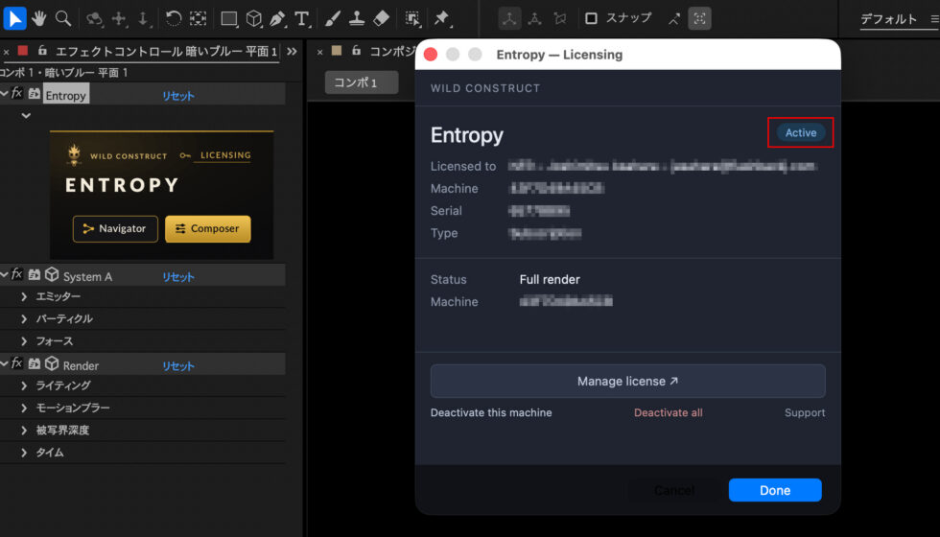Collapse the Render effect group
The height and width of the screenshot is (537, 940).
tap(4, 363)
